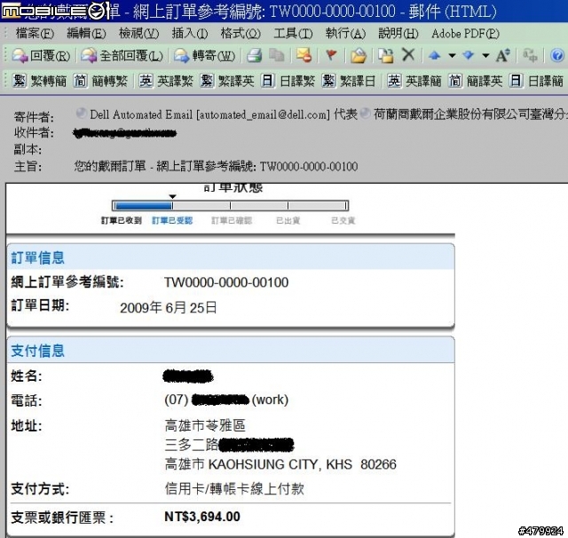Image resolution: width=568 pixels, height=538 pixels.
Task: Click order reference number TW0000-0000-00100 in body
Action: pyautogui.click(x=226, y=282)
